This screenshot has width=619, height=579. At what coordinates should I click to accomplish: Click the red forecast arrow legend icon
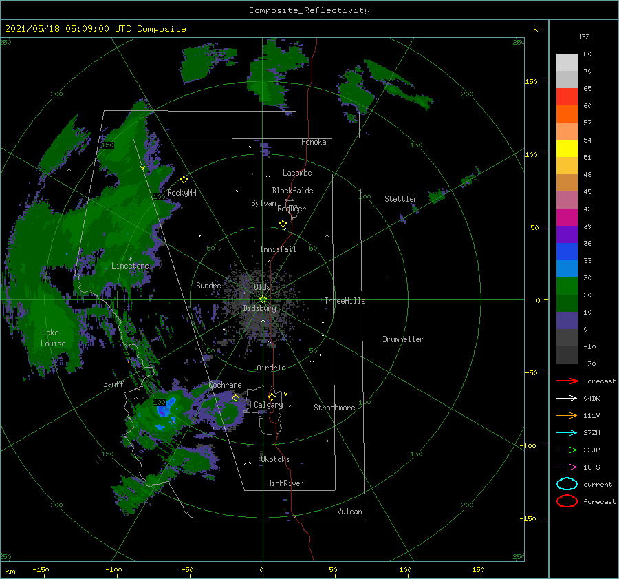pos(567,381)
